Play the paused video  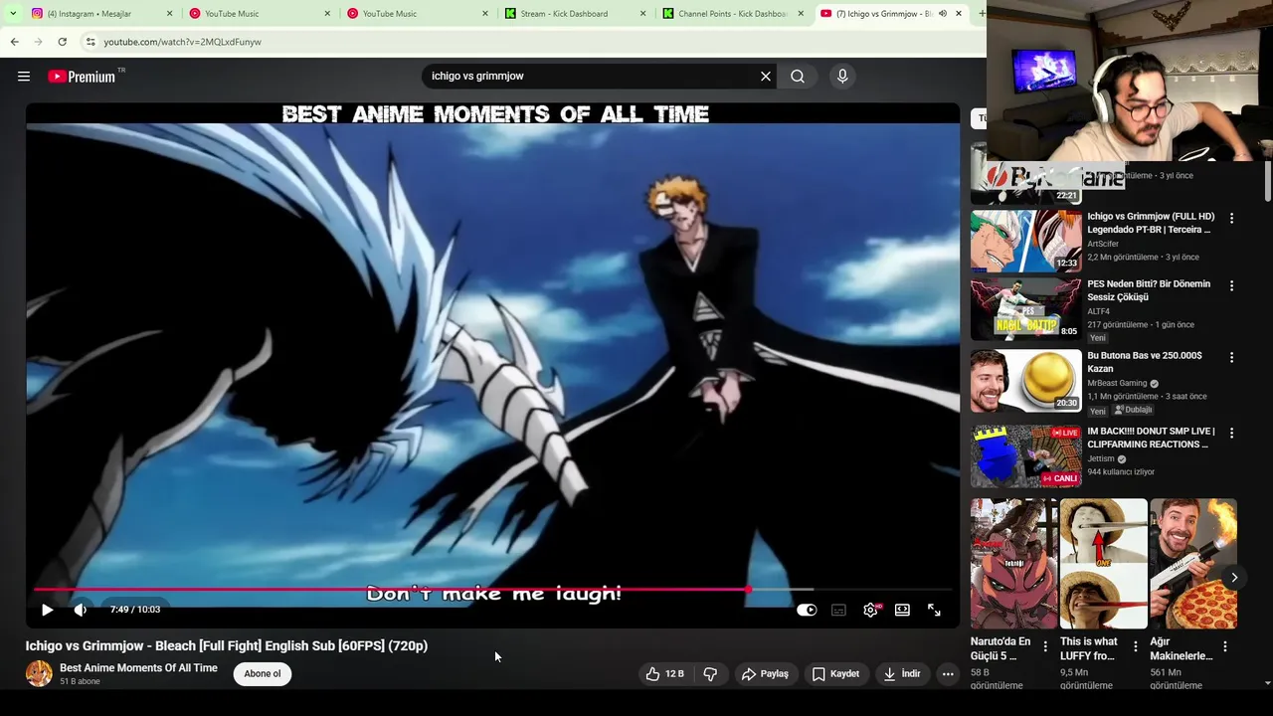(47, 610)
